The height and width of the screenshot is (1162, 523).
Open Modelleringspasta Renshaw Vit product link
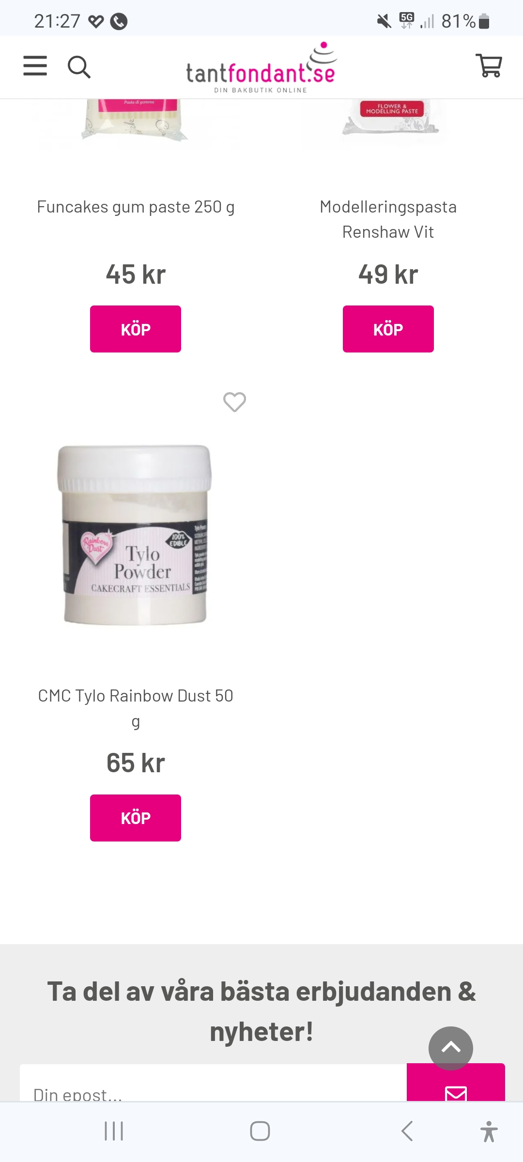pos(388,219)
